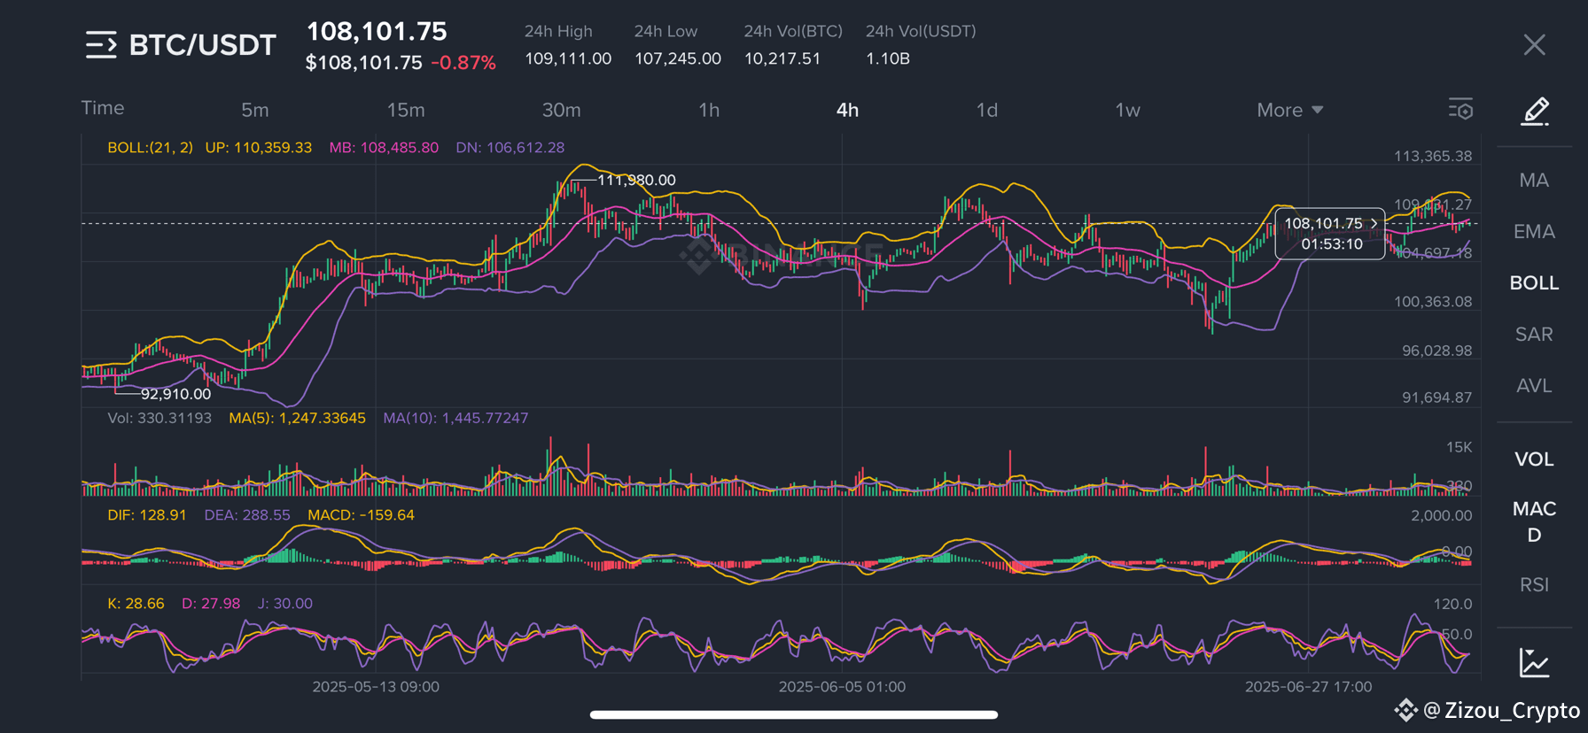Click the J: 30.00 value
The image size is (1588, 733).
(x=285, y=604)
